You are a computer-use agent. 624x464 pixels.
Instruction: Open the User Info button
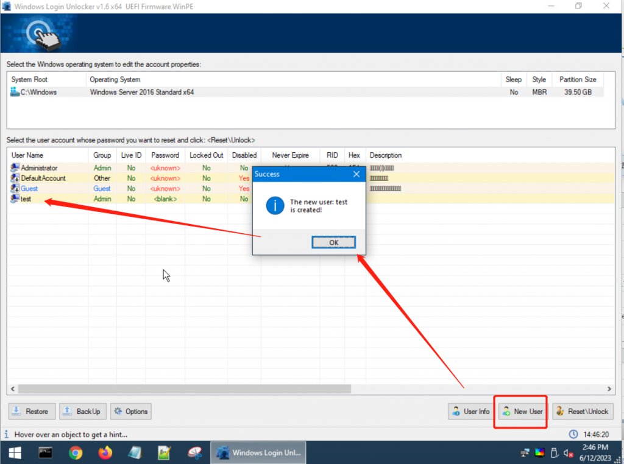click(x=471, y=412)
